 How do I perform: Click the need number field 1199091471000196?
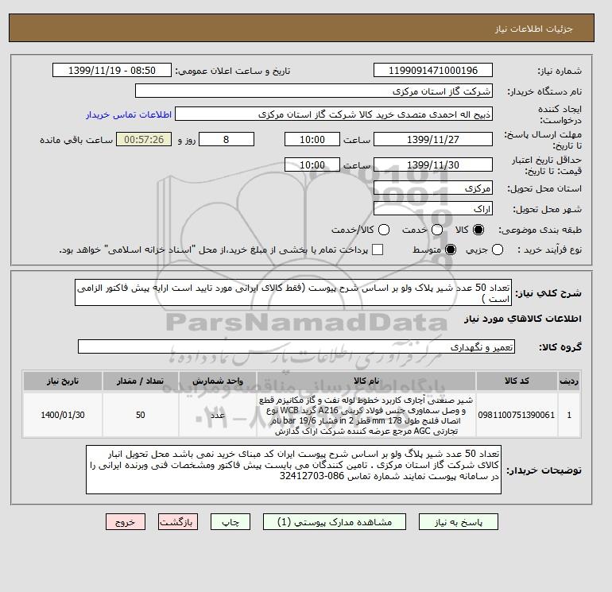click(x=433, y=70)
